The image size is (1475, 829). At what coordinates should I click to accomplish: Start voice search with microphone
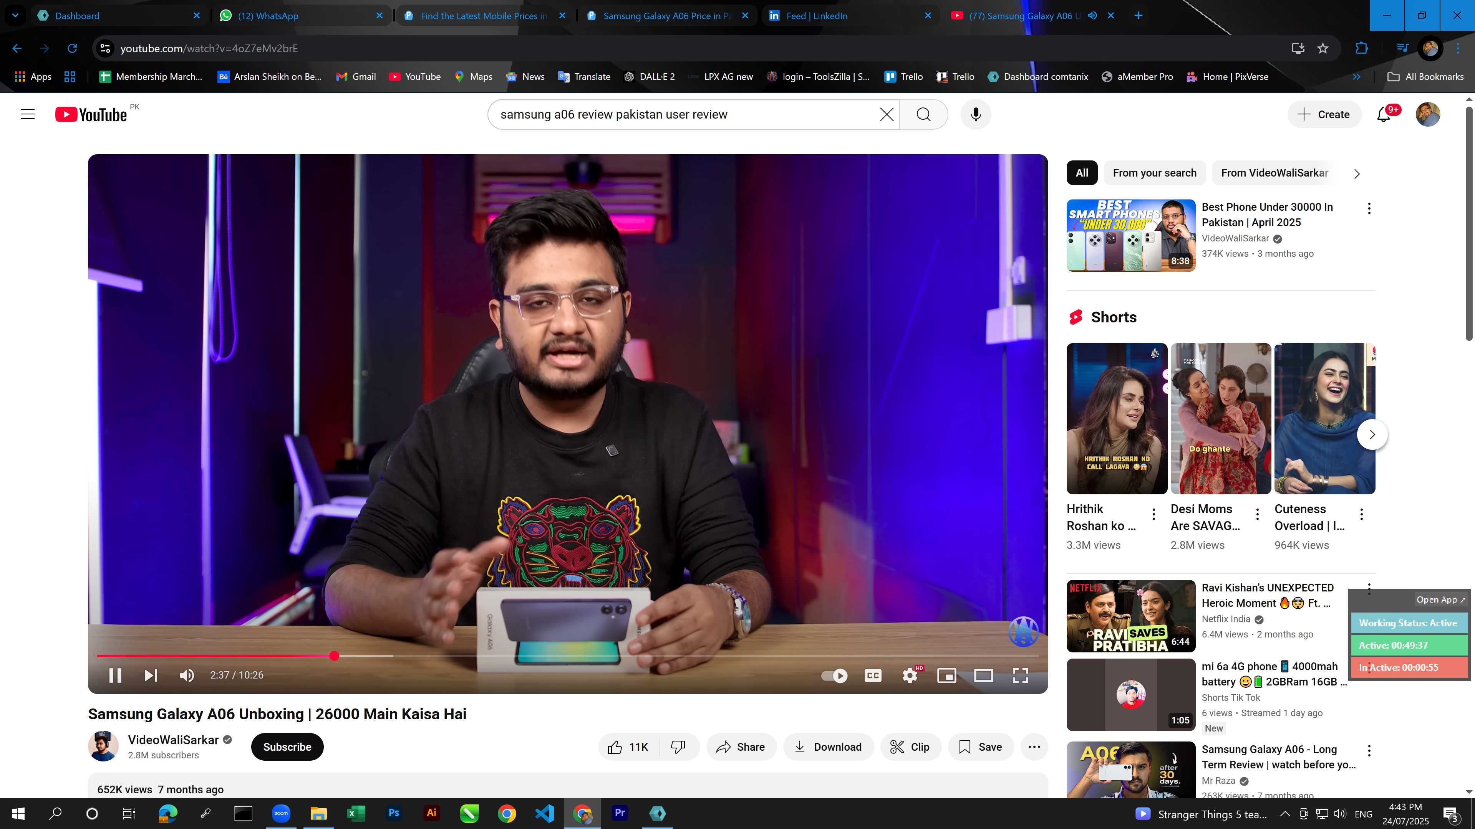pyautogui.click(x=976, y=114)
